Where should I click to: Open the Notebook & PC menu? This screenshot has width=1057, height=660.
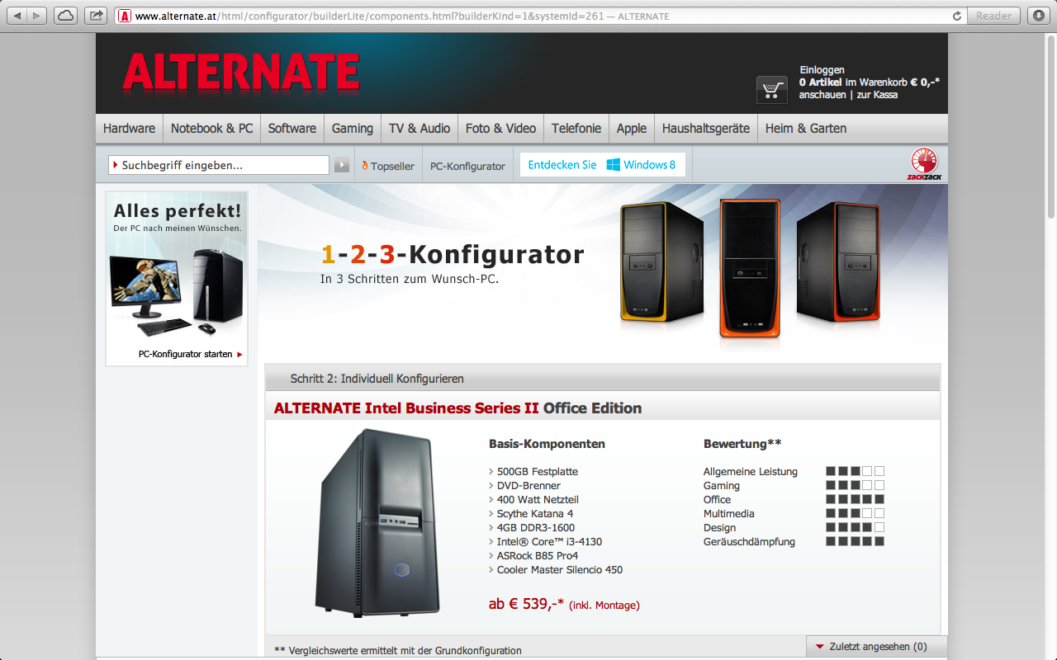[x=211, y=129]
